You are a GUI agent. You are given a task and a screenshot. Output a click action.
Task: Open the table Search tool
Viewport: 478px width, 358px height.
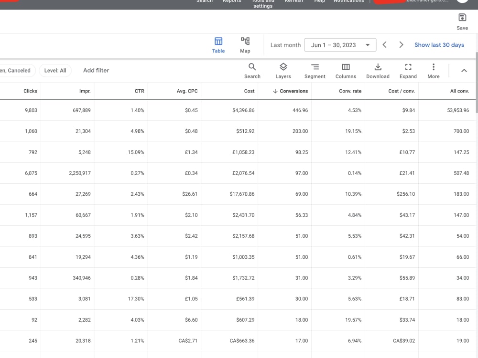(x=252, y=71)
